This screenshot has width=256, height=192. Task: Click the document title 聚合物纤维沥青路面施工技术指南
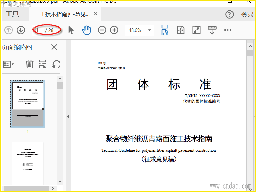tap(159, 139)
